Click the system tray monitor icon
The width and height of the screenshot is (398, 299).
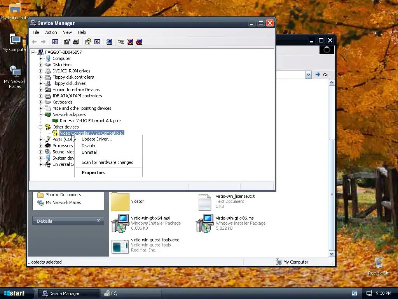(x=369, y=294)
